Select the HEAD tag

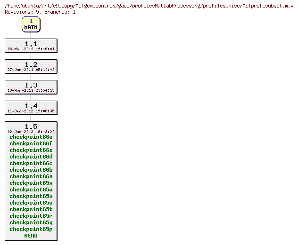(31, 236)
